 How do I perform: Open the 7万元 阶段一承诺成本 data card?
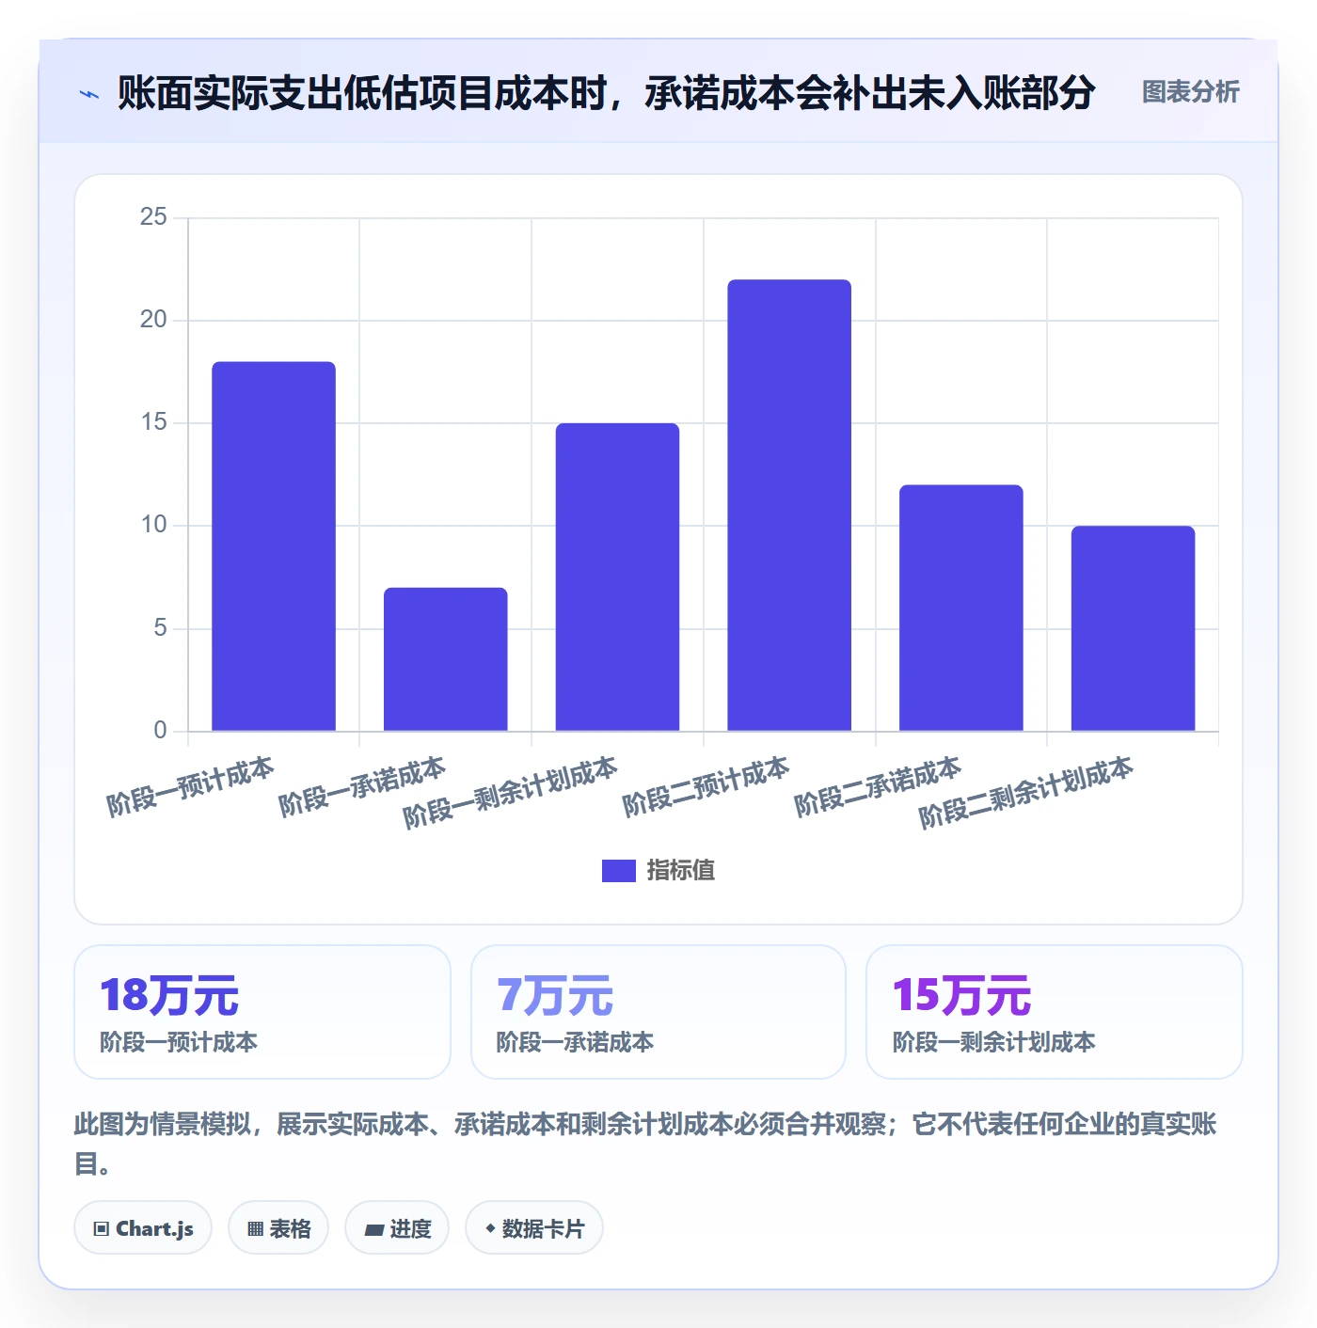click(658, 1012)
